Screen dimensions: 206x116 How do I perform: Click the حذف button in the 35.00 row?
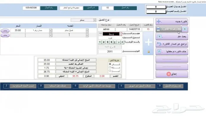[5, 31]
